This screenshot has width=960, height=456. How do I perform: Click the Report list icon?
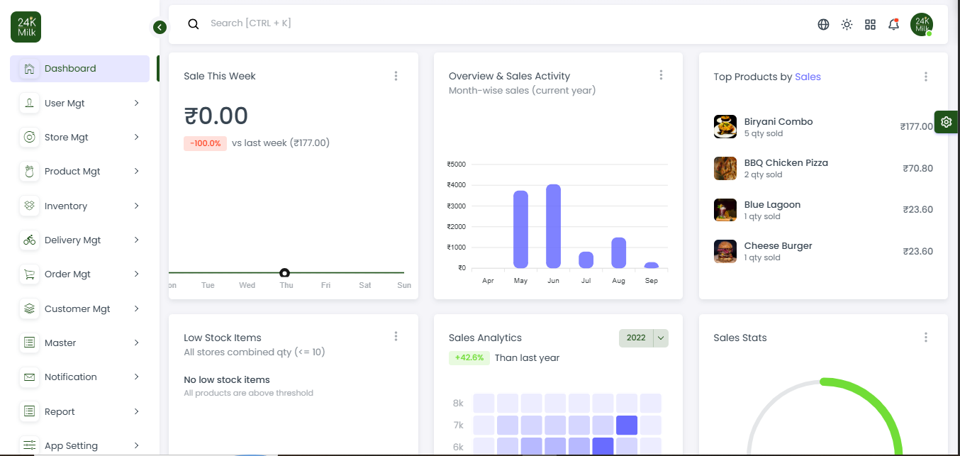29,411
